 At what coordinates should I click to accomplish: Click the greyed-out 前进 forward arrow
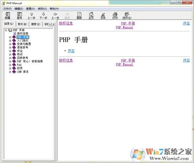67,16
